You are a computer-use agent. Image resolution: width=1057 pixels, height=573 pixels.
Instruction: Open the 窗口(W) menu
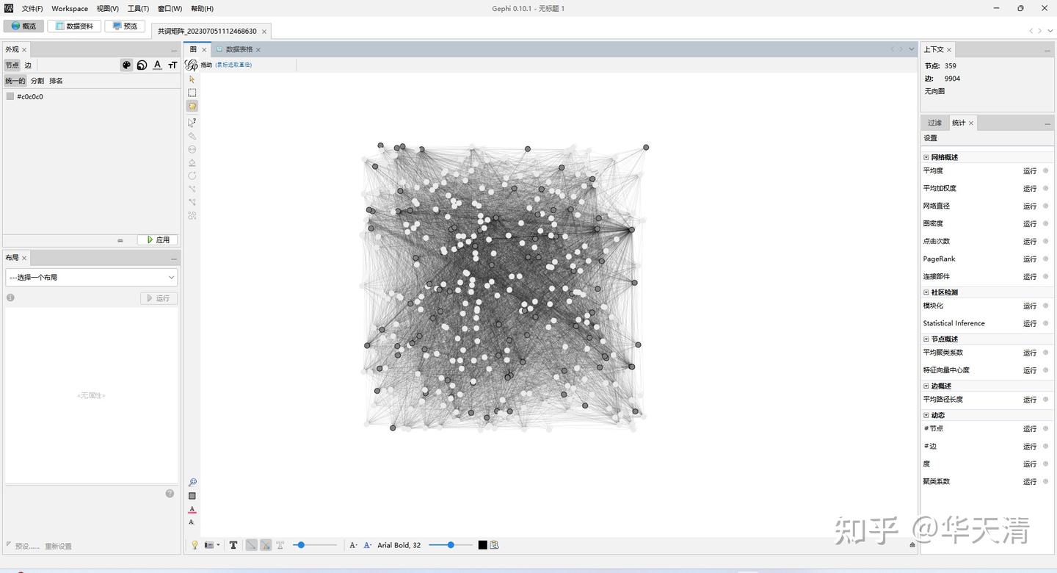[x=170, y=9]
